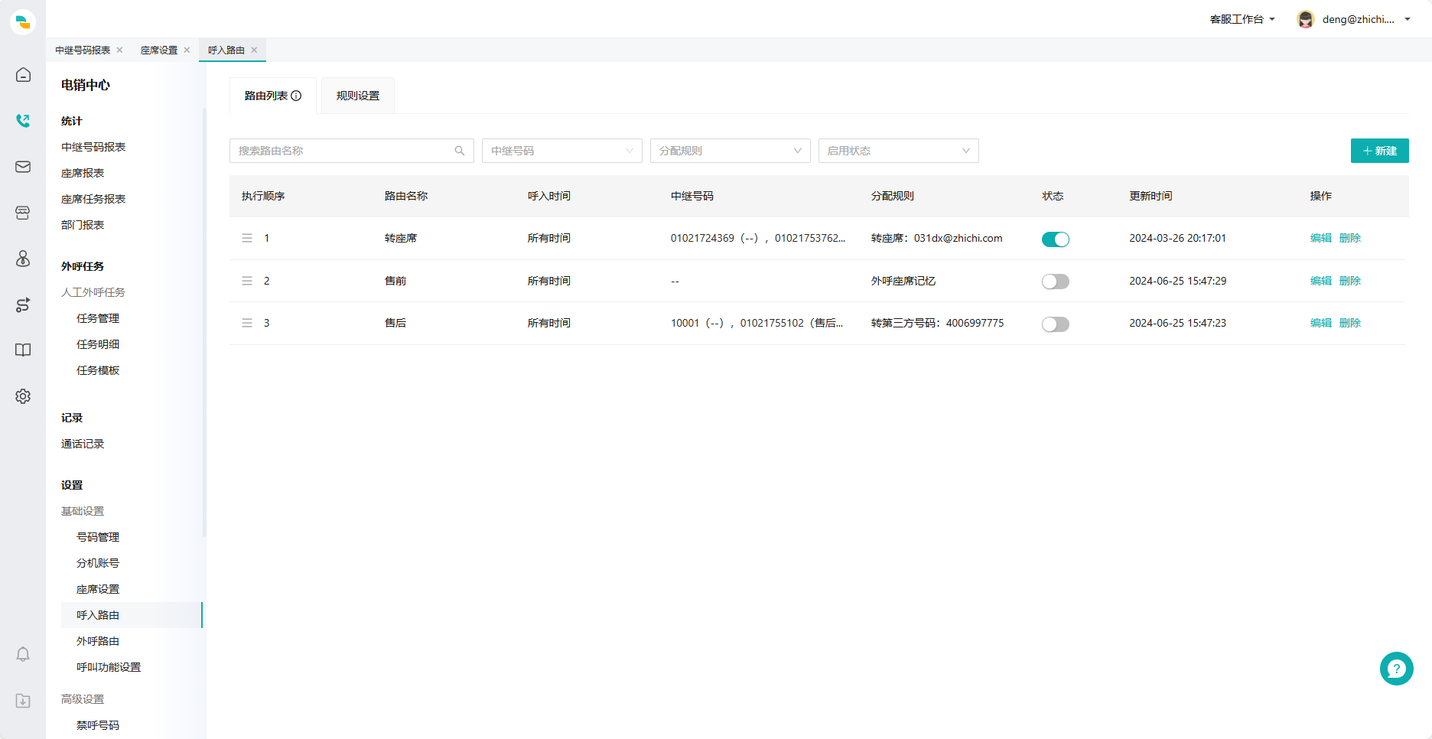The width and height of the screenshot is (1432, 739).
Task: Click the 人工外呼任务 group label
Action: pos(93,292)
